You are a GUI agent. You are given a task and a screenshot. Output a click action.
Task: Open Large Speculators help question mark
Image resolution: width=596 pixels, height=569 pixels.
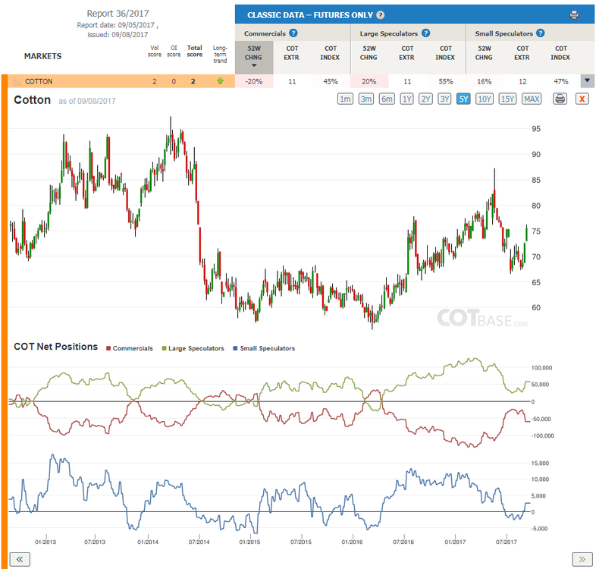[425, 33]
